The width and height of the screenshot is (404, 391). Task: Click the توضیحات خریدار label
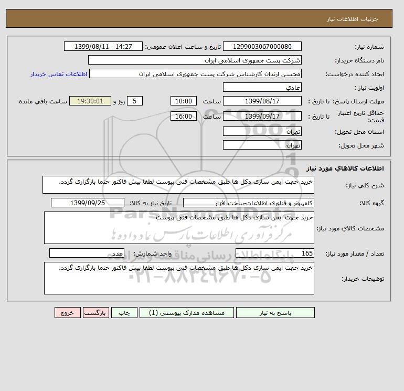click(x=363, y=279)
